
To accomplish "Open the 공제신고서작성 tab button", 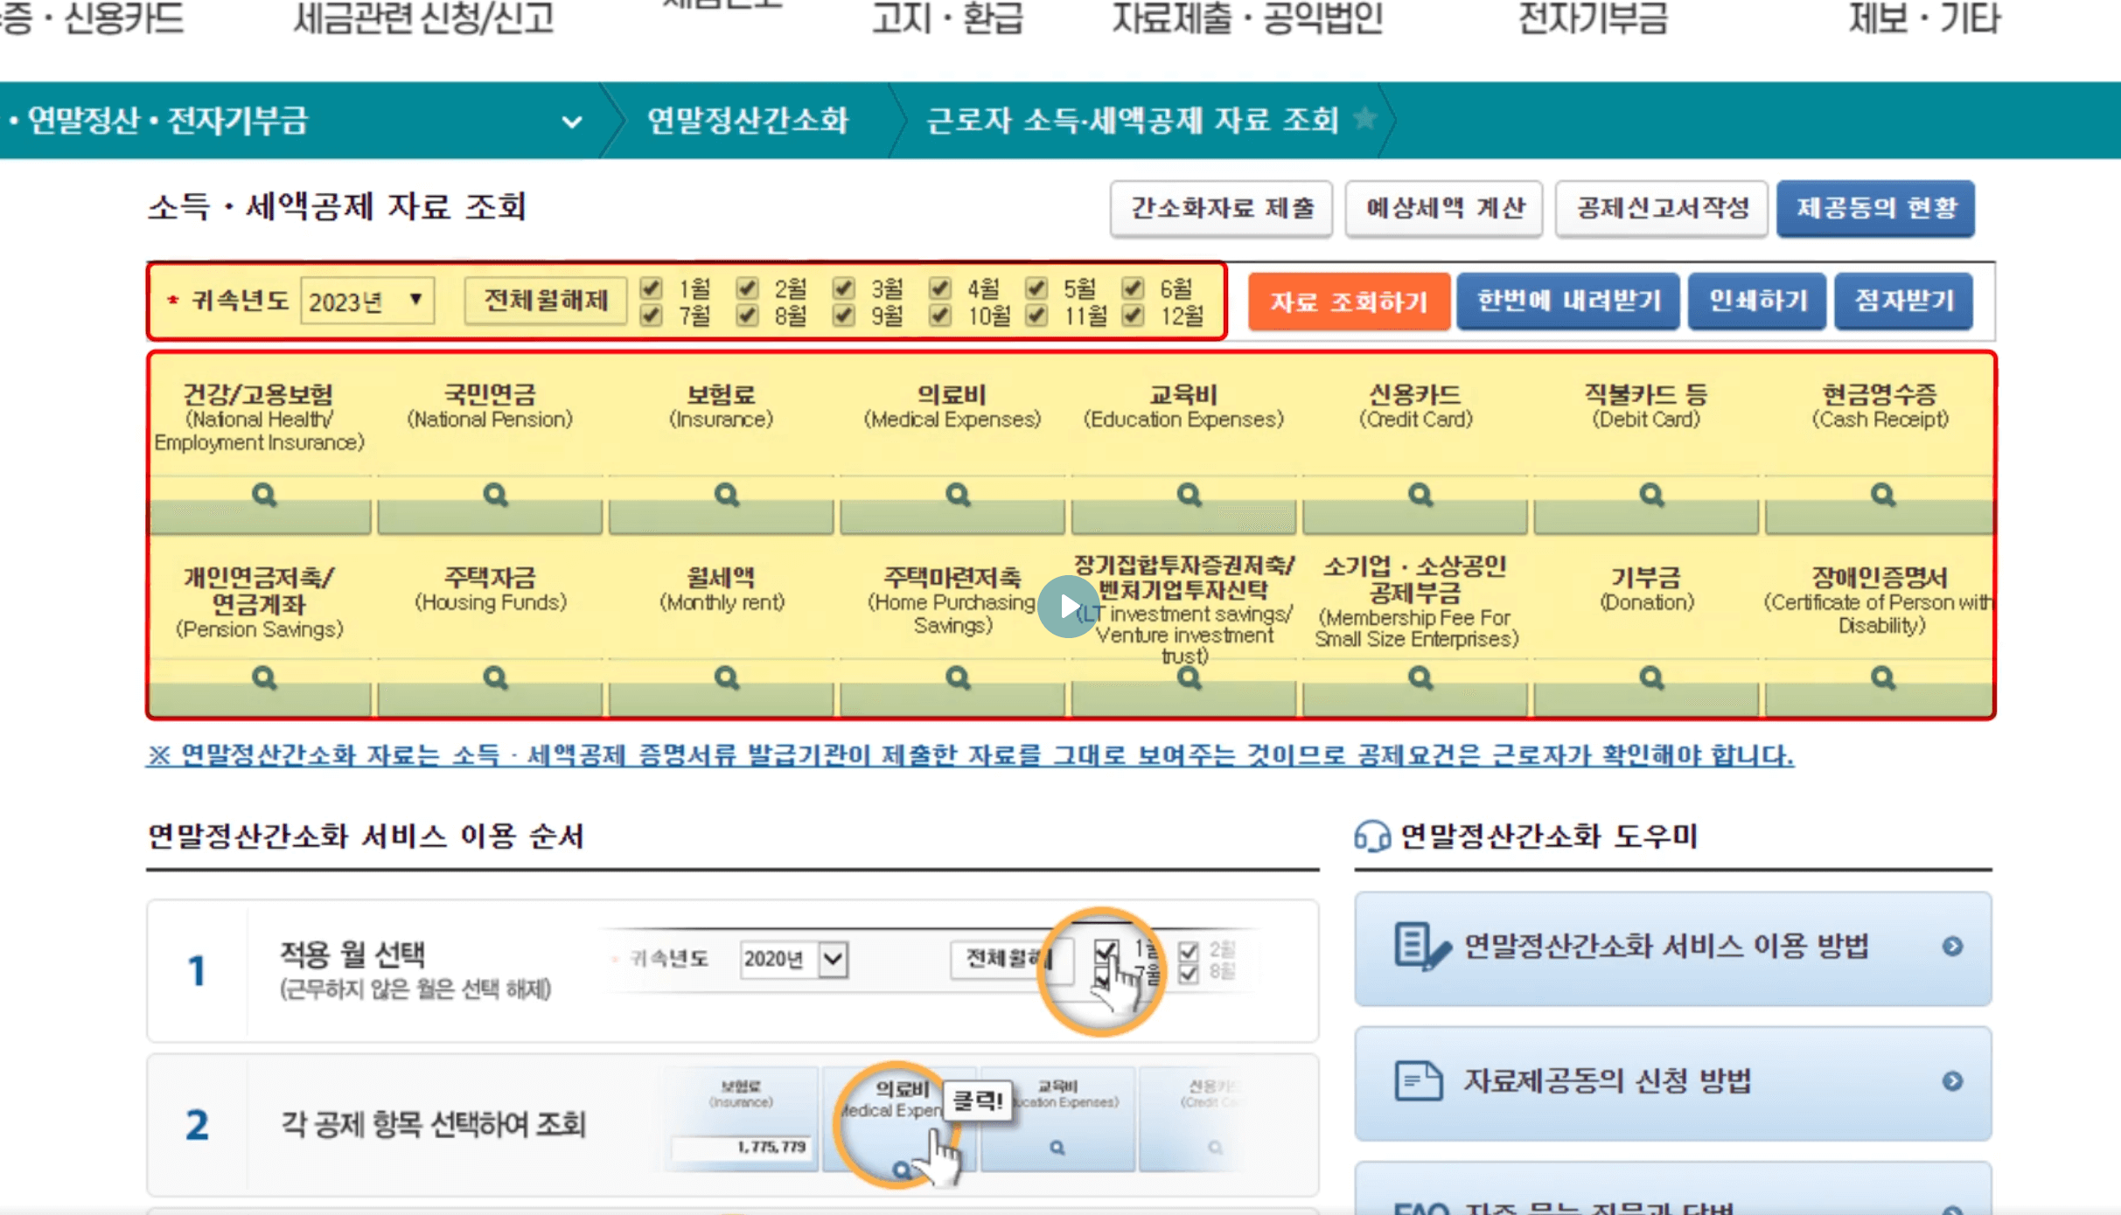I will [1660, 208].
